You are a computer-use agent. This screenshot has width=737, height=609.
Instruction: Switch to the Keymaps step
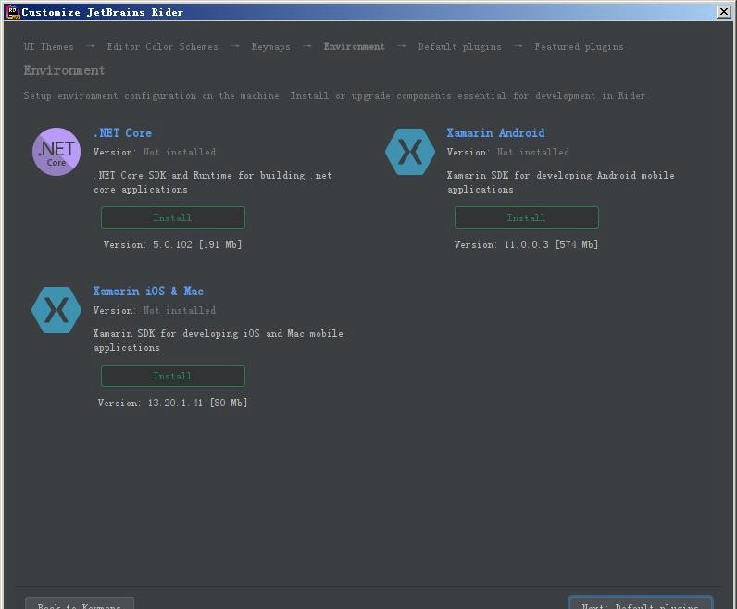[271, 46]
